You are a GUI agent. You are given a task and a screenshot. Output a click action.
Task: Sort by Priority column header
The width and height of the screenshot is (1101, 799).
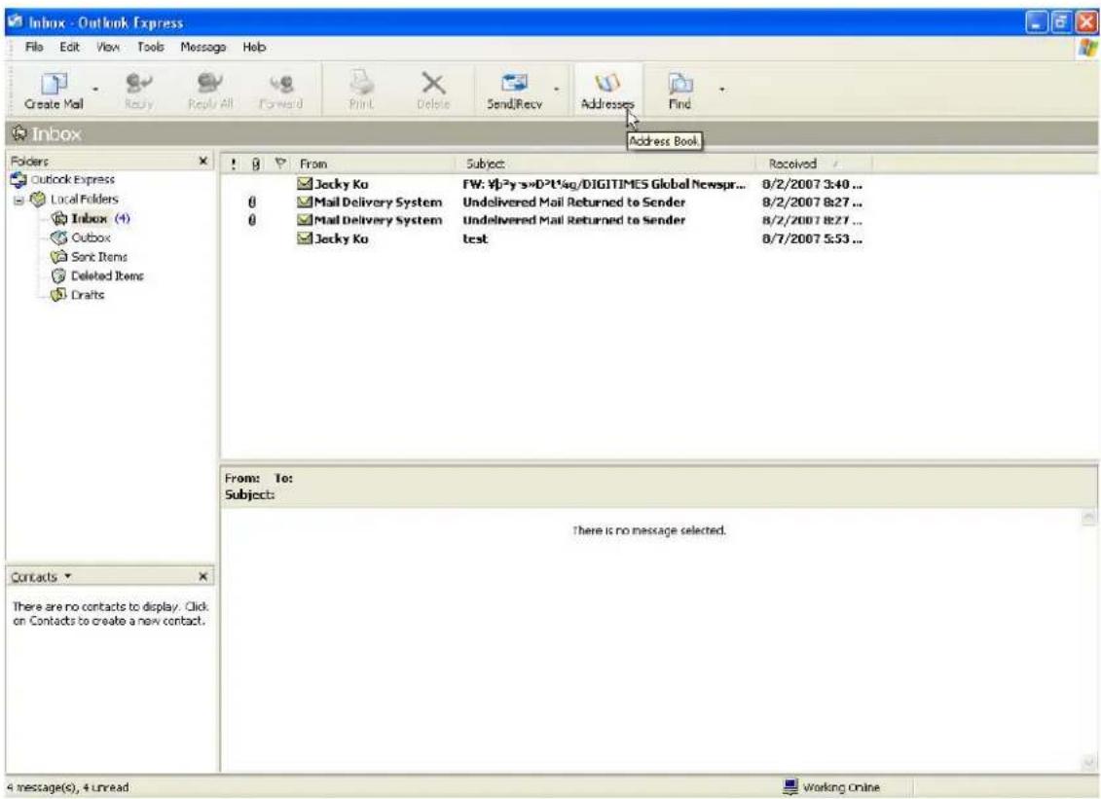pos(234,164)
